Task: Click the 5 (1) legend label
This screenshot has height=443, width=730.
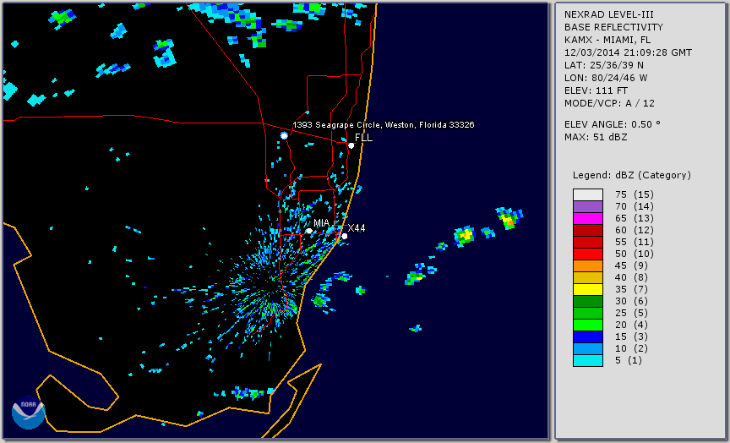Action: [628, 360]
